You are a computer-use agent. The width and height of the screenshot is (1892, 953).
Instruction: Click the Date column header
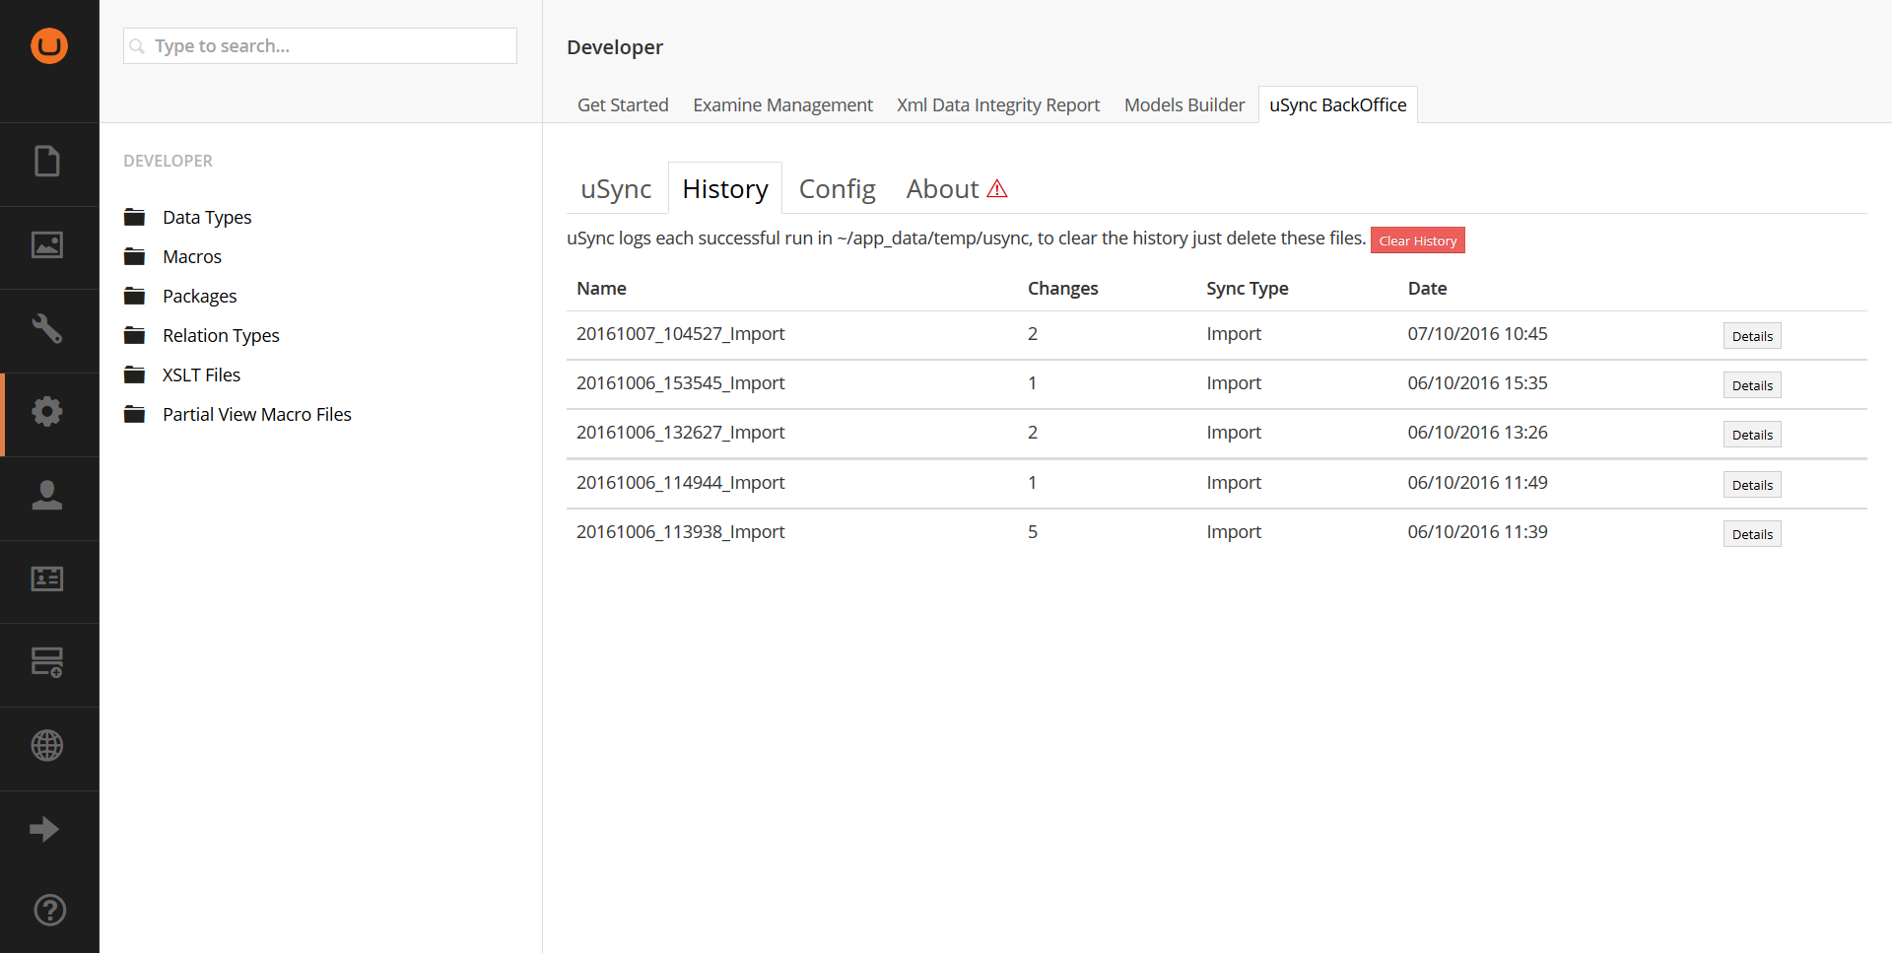tap(1428, 288)
